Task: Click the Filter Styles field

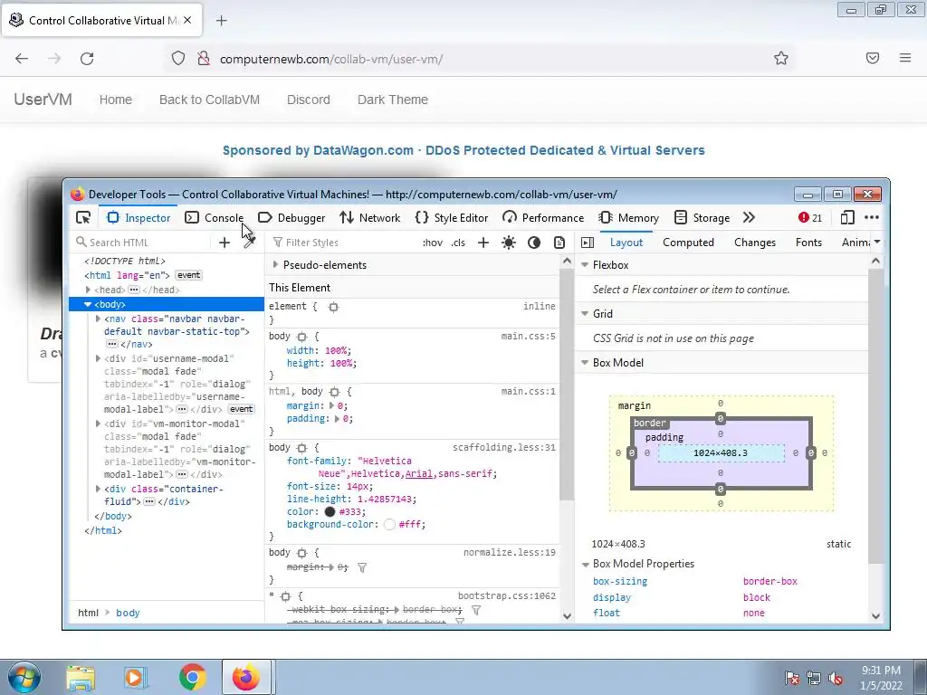Action: click(343, 243)
